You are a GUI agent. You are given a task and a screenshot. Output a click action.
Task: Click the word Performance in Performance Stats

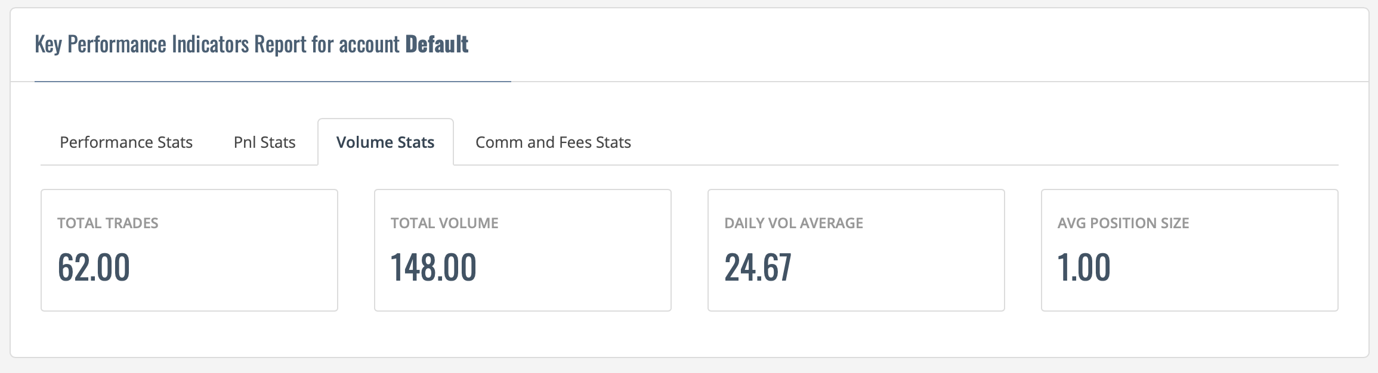pos(106,143)
